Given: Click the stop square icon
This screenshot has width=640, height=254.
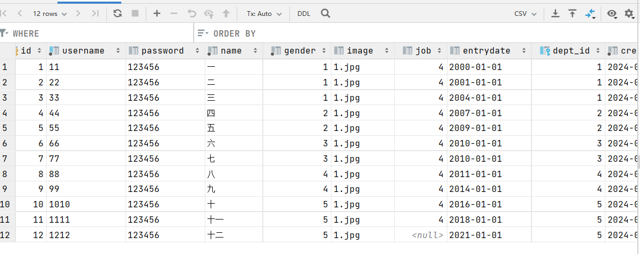Looking at the screenshot, I should click(x=135, y=14).
